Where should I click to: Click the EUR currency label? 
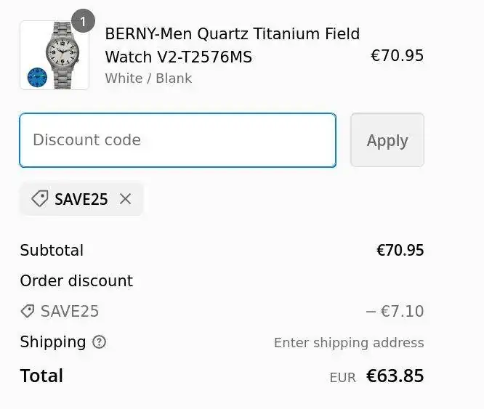pyautogui.click(x=342, y=378)
